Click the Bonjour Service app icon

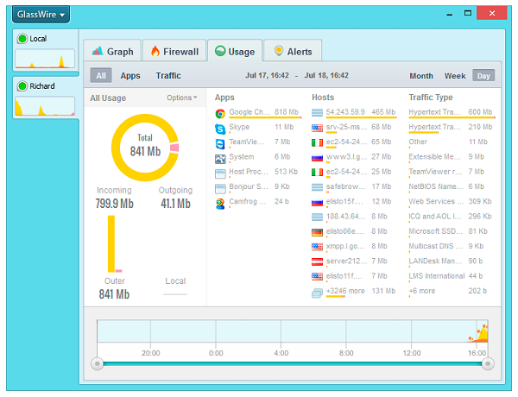(x=220, y=186)
